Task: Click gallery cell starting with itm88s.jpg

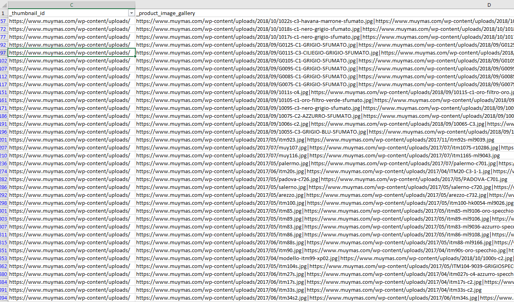Action: click(x=324, y=242)
